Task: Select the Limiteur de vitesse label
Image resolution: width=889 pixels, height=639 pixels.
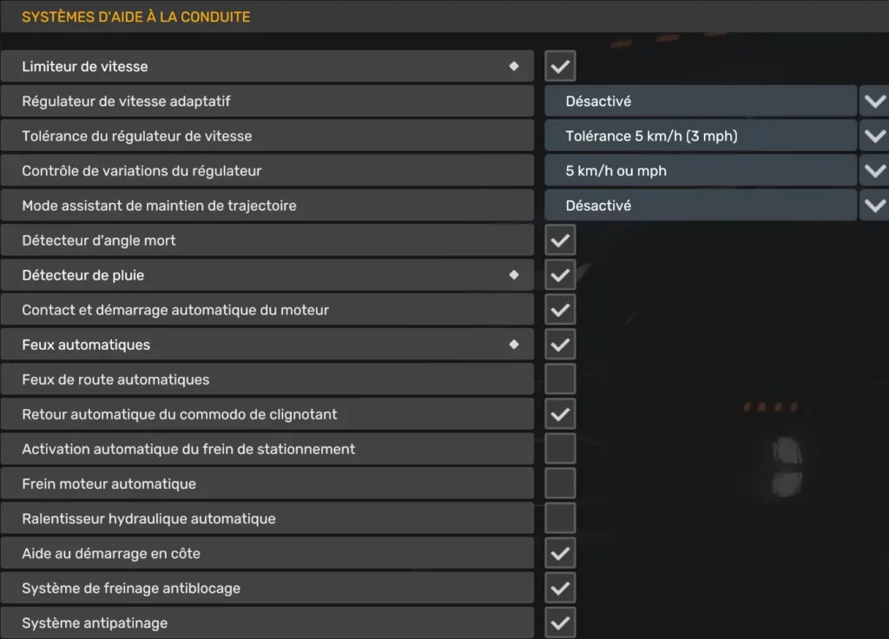Action: [x=85, y=66]
